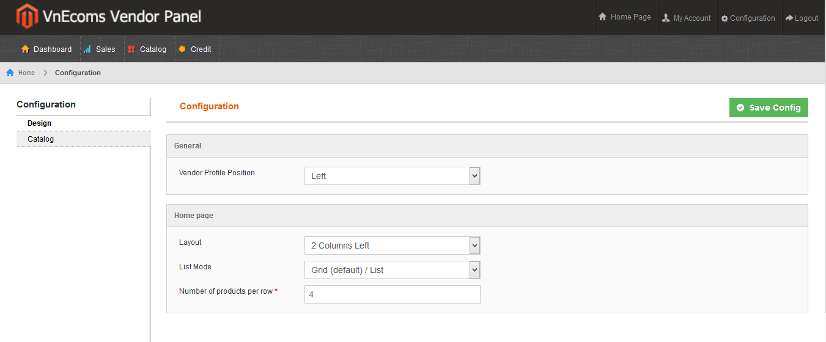Viewport: 826px width, 342px height.
Task: Click the Number of products per row field
Action: coord(393,294)
